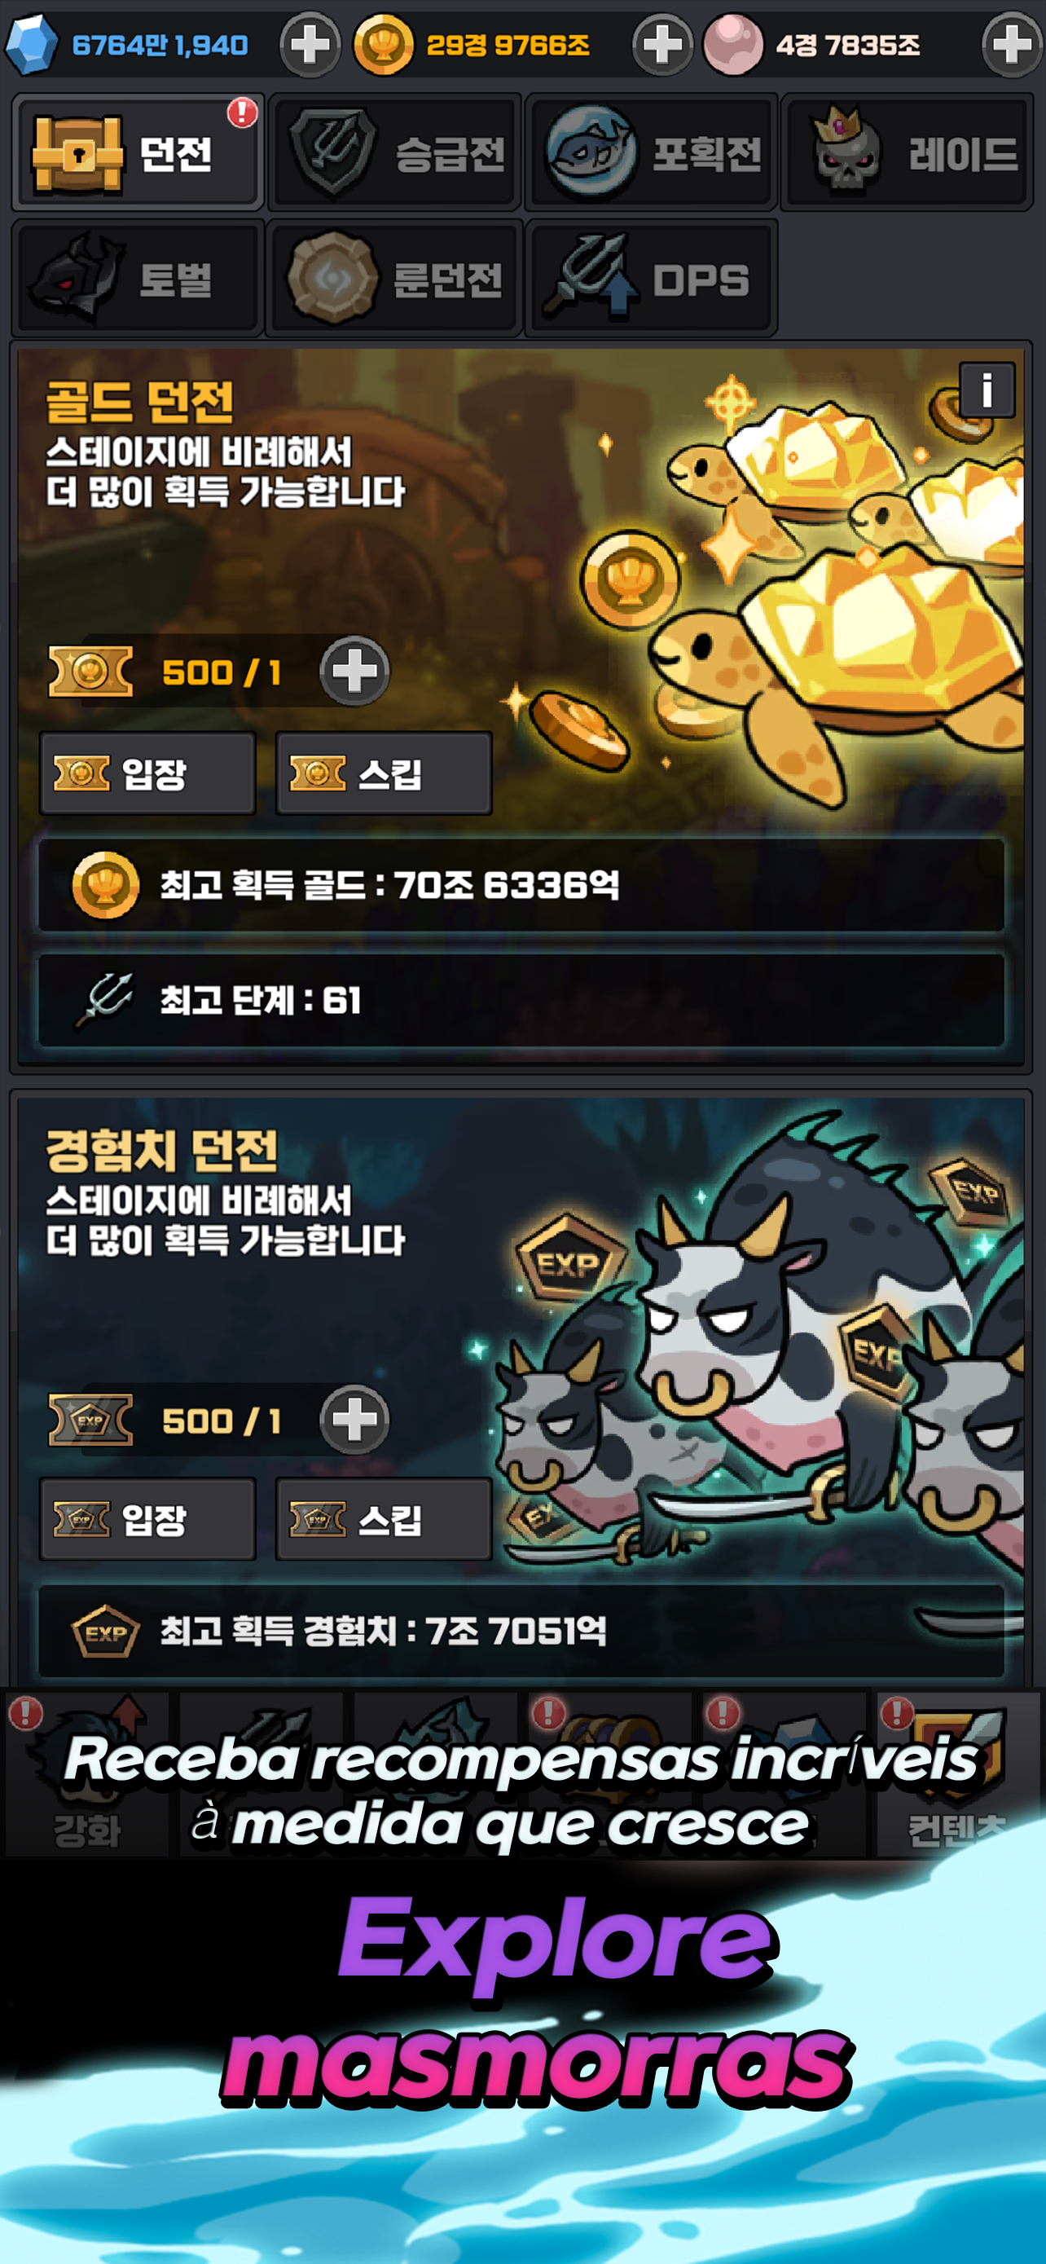1046x2264 pixels.
Task: Switch to the 승급전 promotion tab
Action: tap(394, 153)
